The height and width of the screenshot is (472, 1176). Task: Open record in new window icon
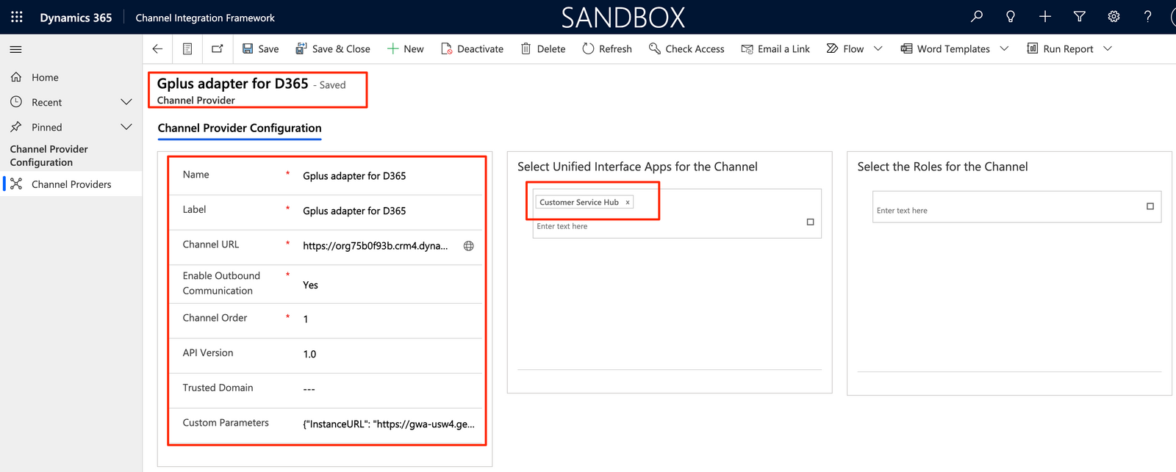217,48
